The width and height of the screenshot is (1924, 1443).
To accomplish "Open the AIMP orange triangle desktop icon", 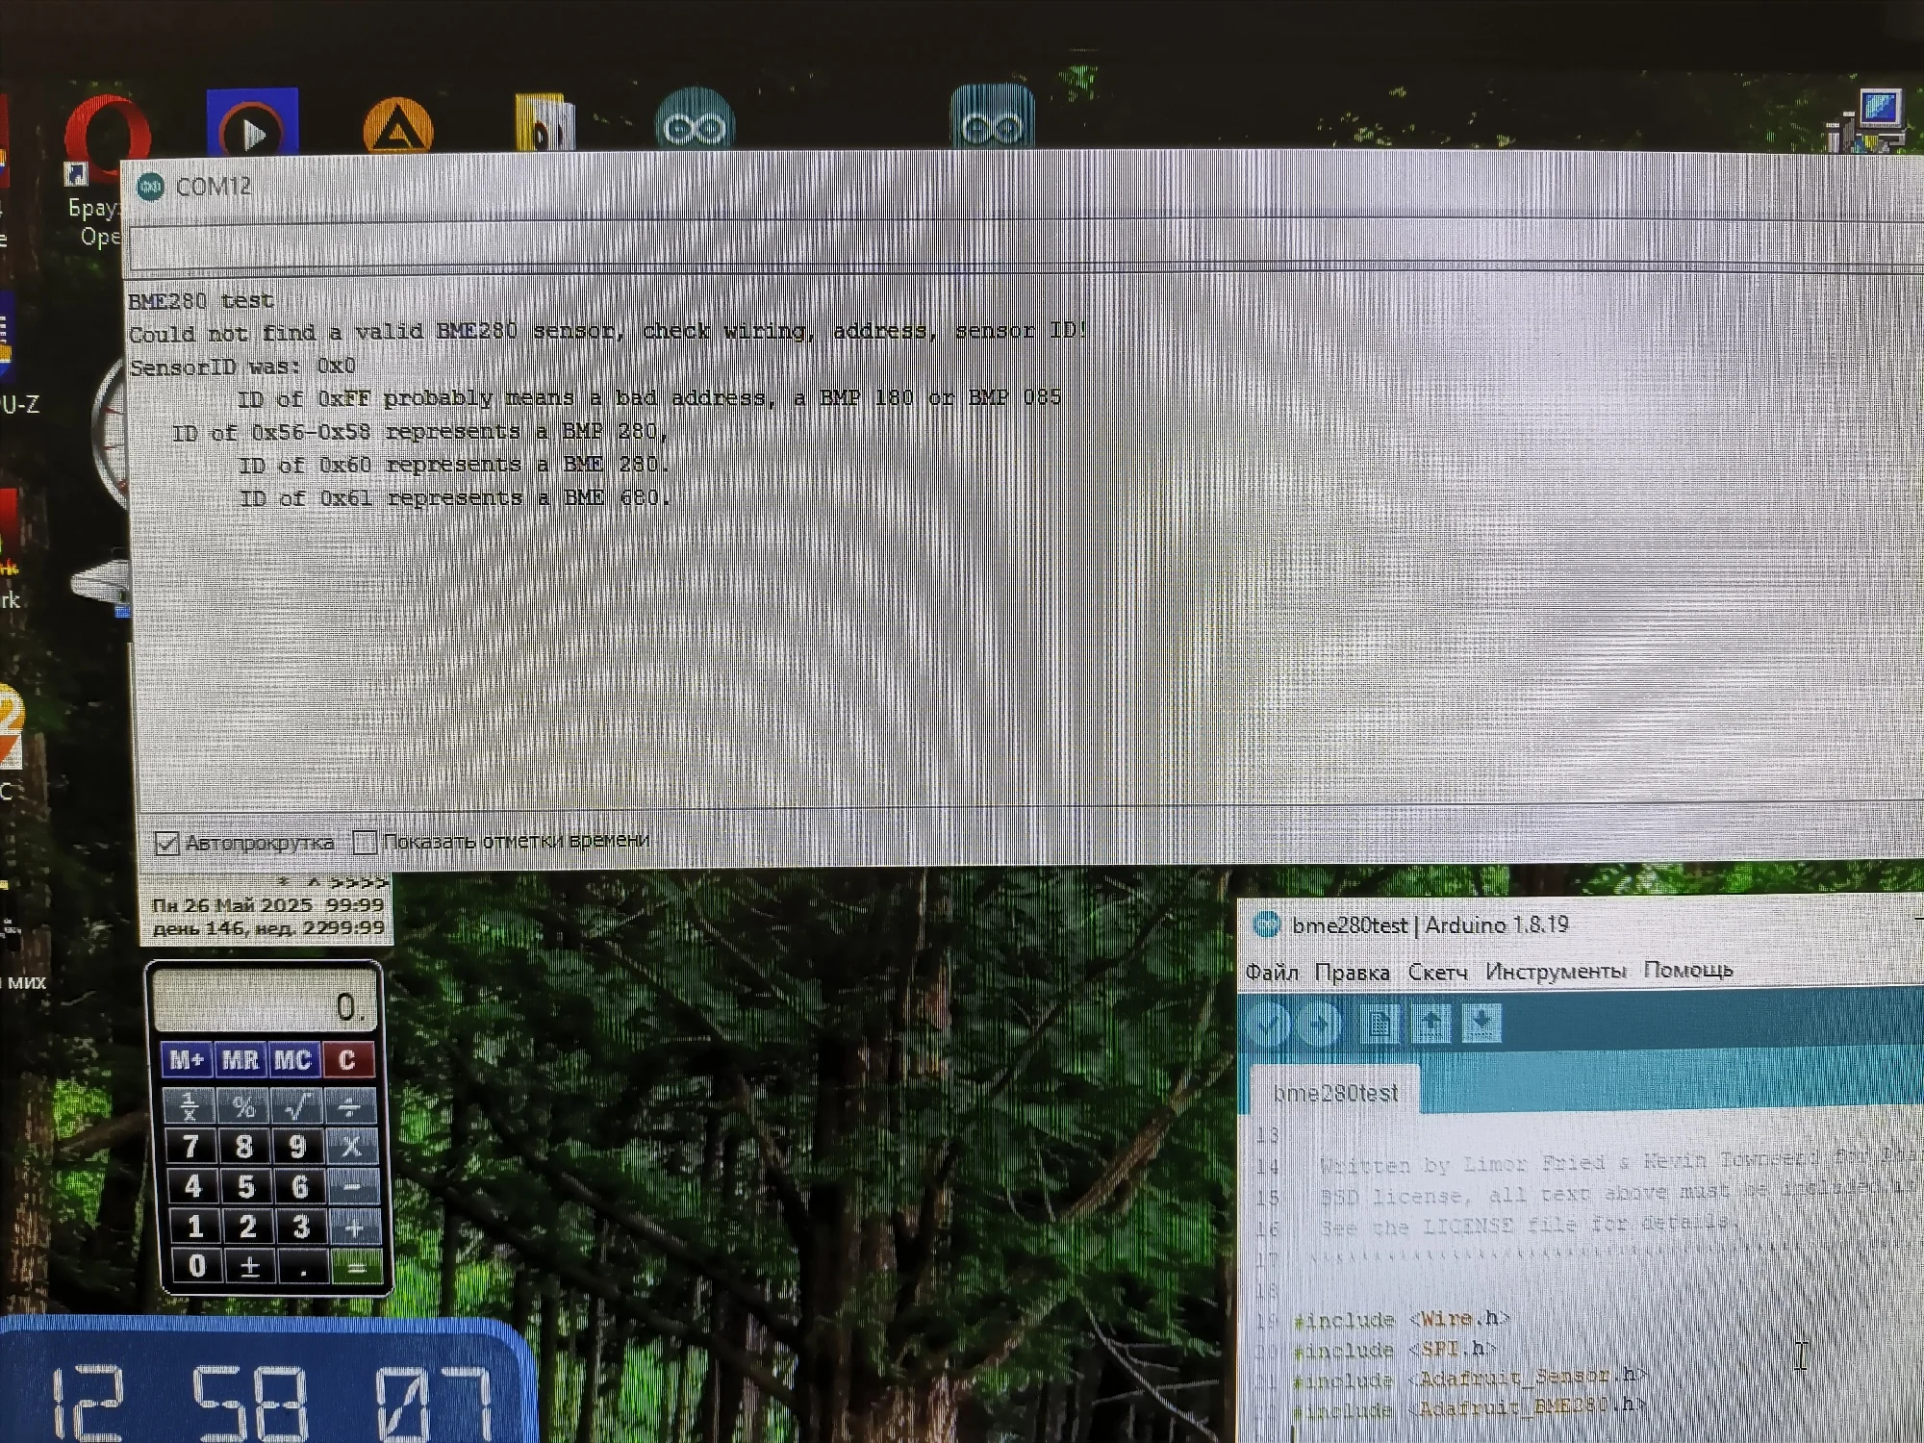I will [397, 128].
